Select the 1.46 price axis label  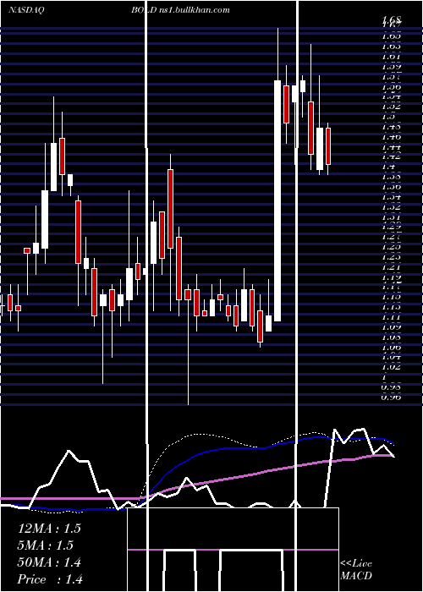391,136
